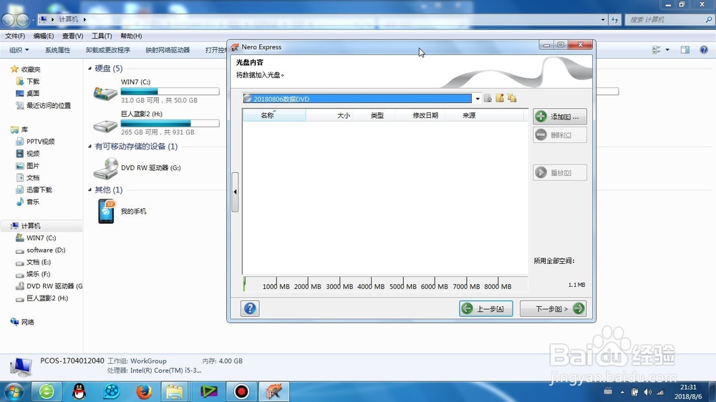Select the 20180806数据DVD disc name field
The height and width of the screenshot is (402, 716).
[357, 99]
